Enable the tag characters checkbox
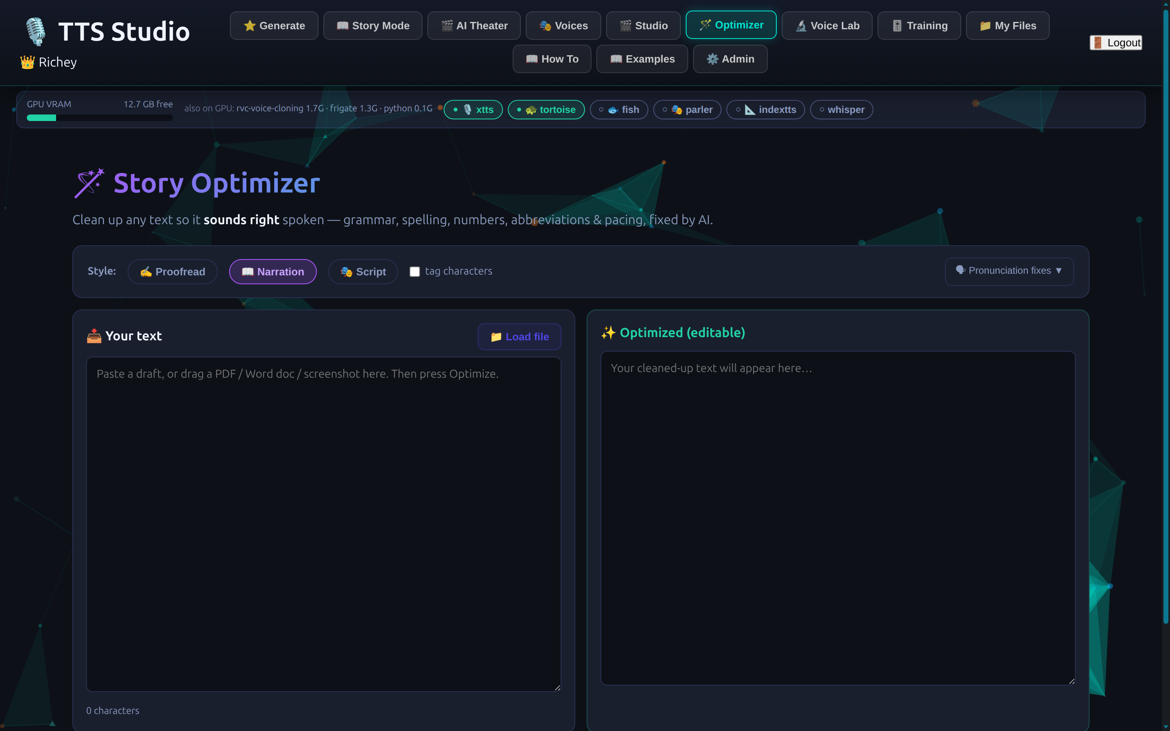 pyautogui.click(x=414, y=272)
